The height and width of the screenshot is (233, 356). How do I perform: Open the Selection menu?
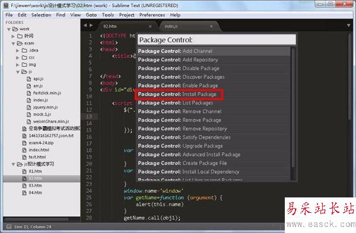coord(41,15)
